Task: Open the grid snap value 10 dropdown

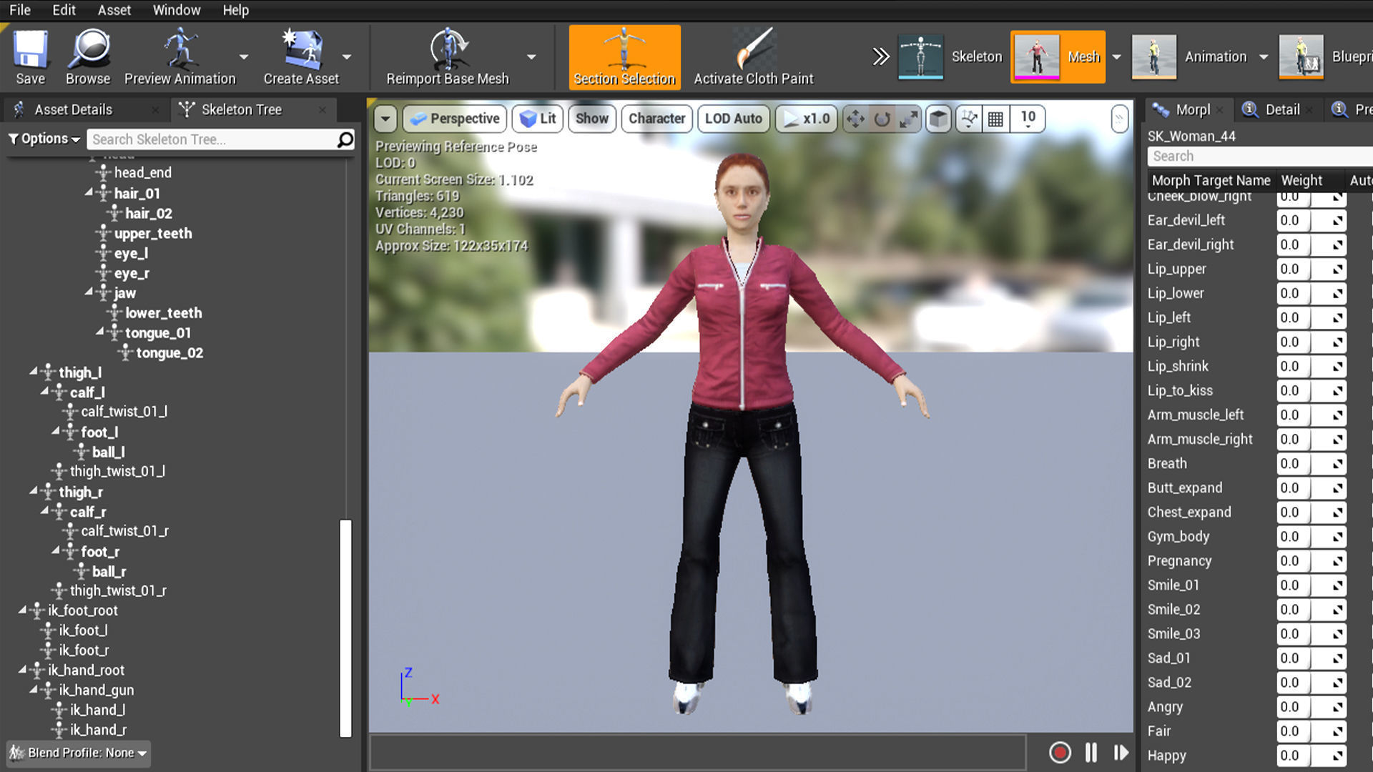Action: (x=1028, y=119)
